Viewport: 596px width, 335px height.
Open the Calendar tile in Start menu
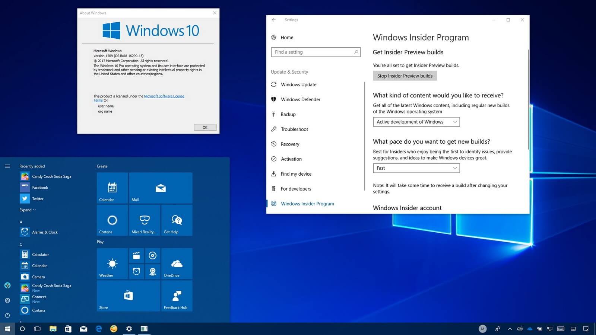coord(112,188)
